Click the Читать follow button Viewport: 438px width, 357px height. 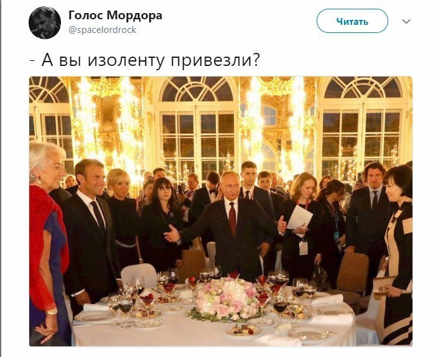352,21
